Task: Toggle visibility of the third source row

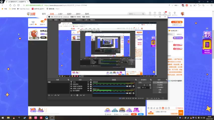Action: click(88, 86)
